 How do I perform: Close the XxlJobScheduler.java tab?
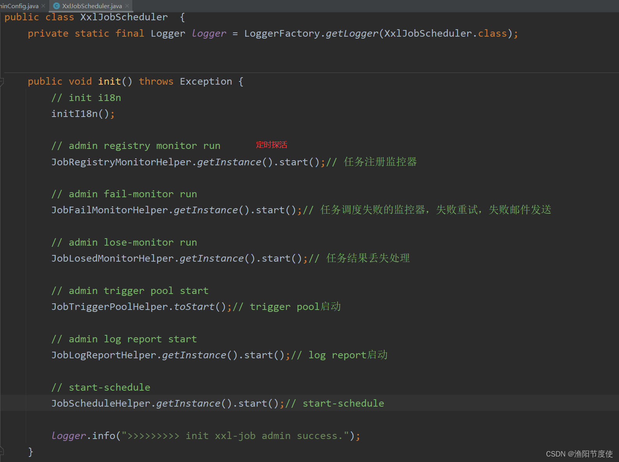pyautogui.click(x=127, y=6)
